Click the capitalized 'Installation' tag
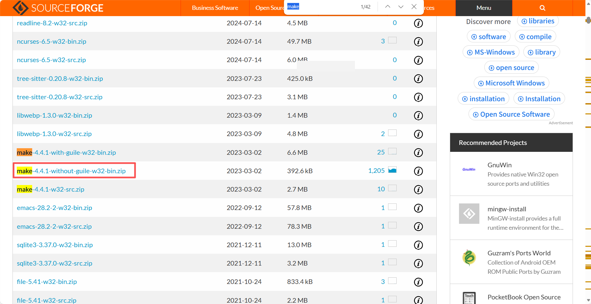The image size is (591, 304). click(539, 99)
